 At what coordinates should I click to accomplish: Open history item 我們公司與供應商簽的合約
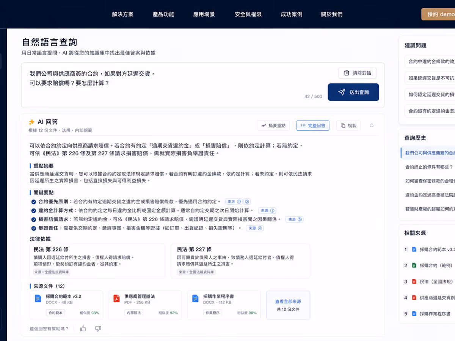[x=428, y=153]
